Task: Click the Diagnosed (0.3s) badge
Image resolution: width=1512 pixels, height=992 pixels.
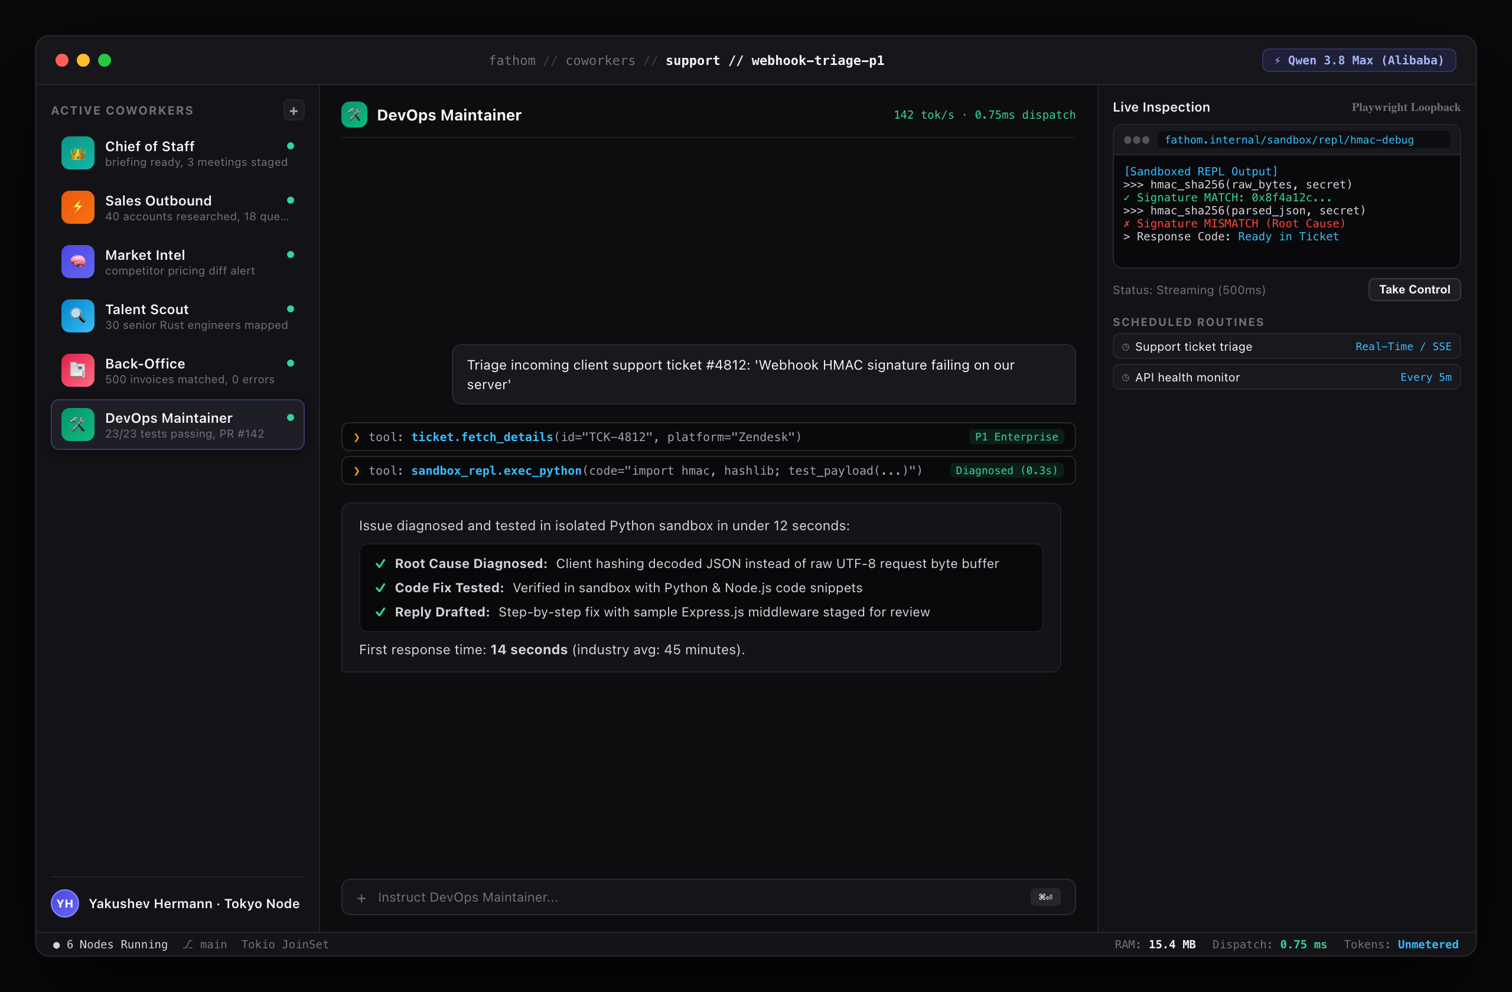Action: (1006, 471)
